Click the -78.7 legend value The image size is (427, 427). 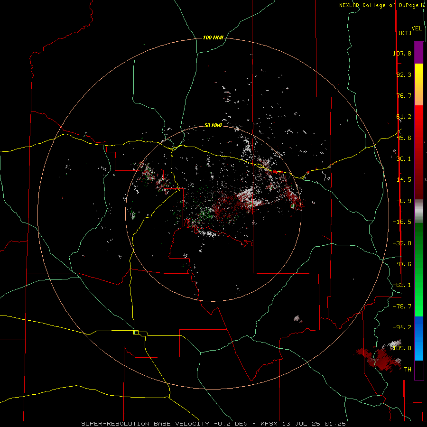point(402,306)
